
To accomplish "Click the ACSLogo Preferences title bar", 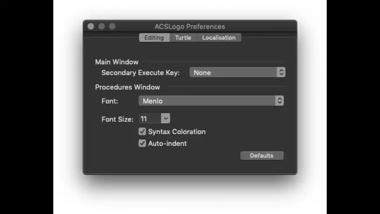I will click(x=190, y=26).
